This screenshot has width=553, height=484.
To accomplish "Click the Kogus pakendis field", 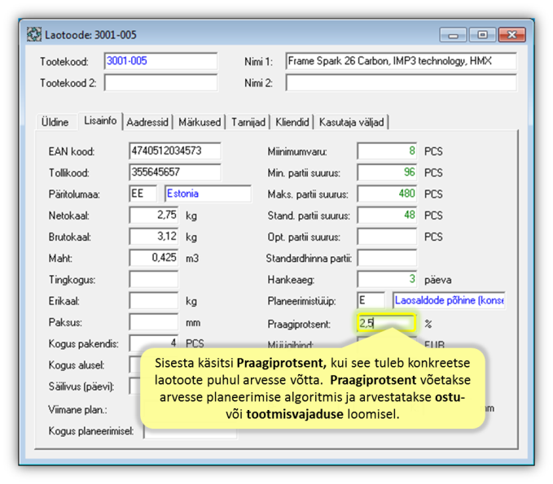I will pos(154,343).
